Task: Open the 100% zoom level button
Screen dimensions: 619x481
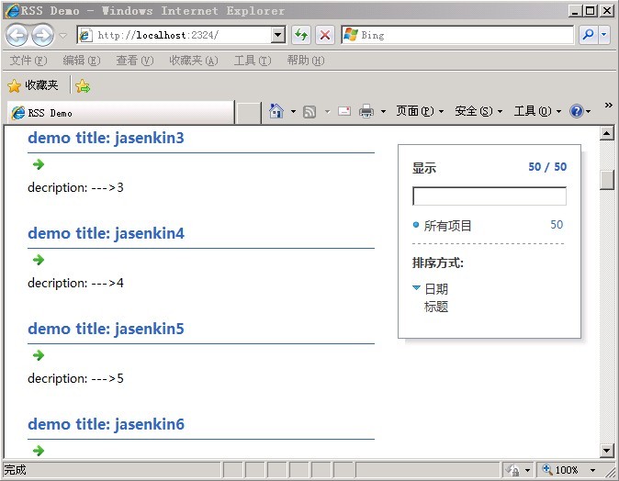Action: point(561,470)
